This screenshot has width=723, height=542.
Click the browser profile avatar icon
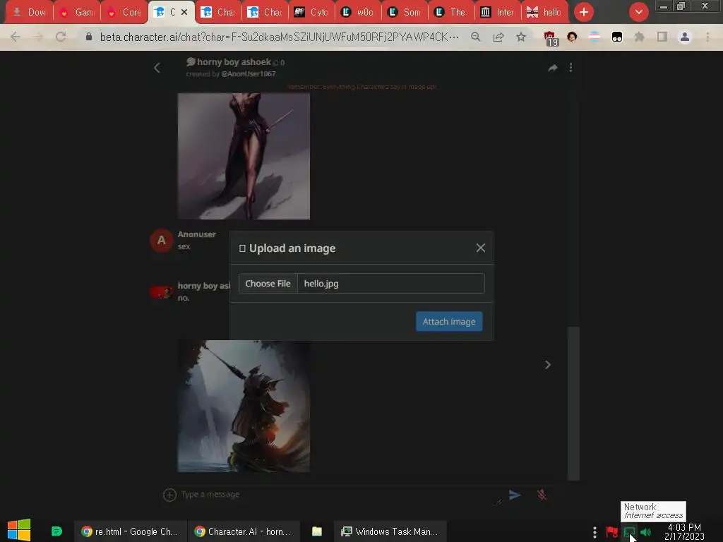click(685, 37)
